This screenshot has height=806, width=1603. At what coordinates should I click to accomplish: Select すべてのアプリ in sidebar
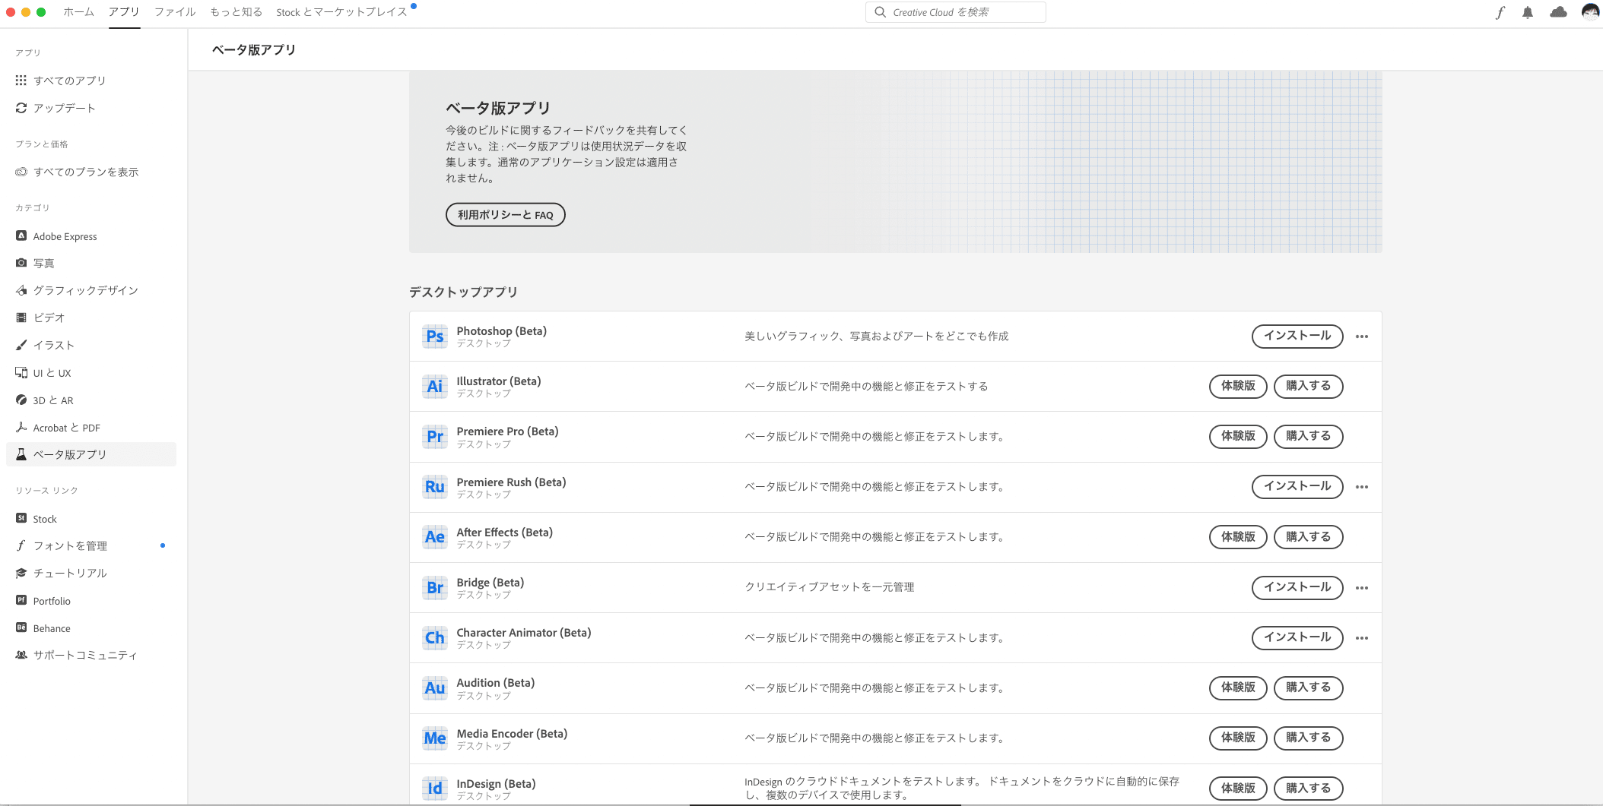point(91,81)
